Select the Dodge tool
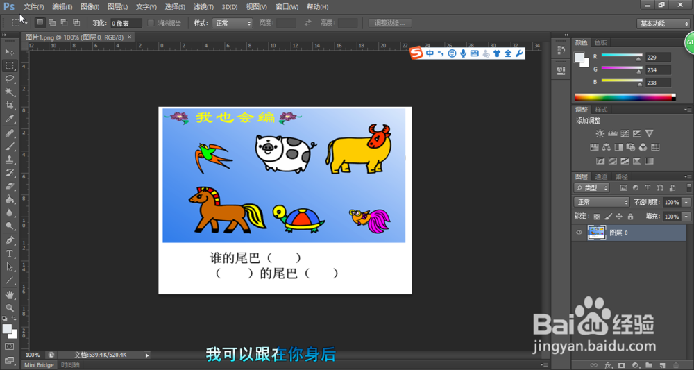694x370 pixels. pyautogui.click(x=9, y=226)
